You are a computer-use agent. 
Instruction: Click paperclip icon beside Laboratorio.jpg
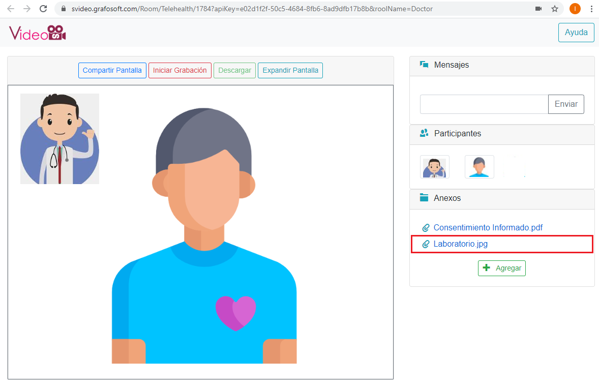(x=426, y=244)
